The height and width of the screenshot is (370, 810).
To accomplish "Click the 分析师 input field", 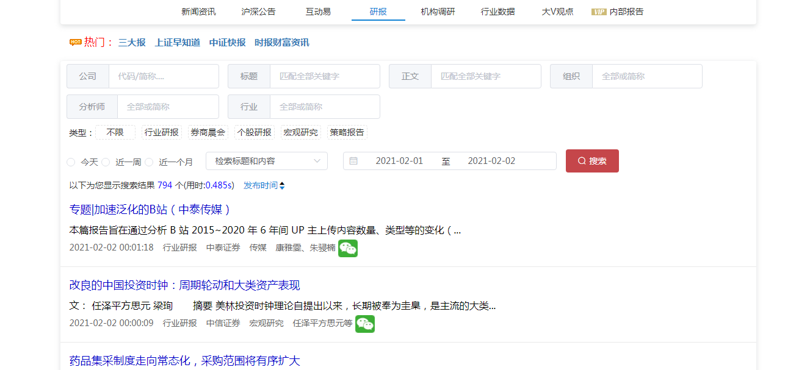I will 168,107.
